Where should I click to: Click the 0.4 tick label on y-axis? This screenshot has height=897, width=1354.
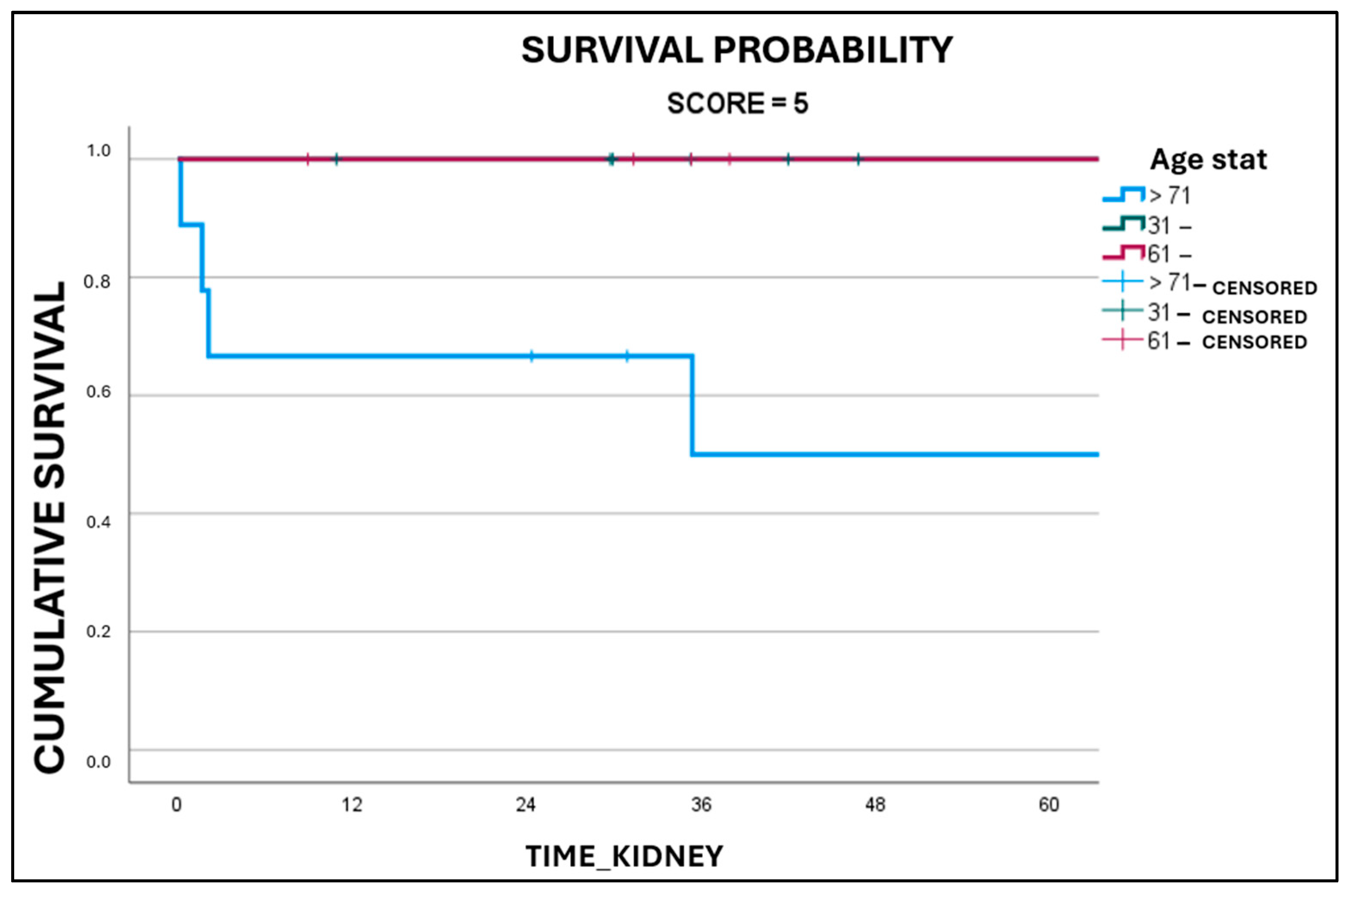coord(98,522)
